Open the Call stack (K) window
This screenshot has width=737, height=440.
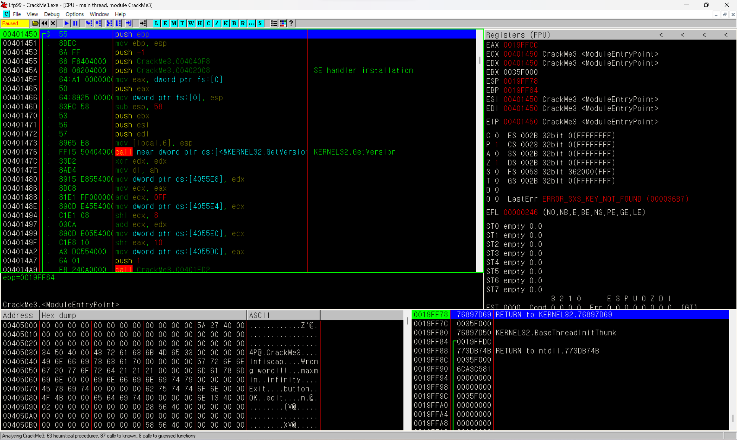coord(226,23)
